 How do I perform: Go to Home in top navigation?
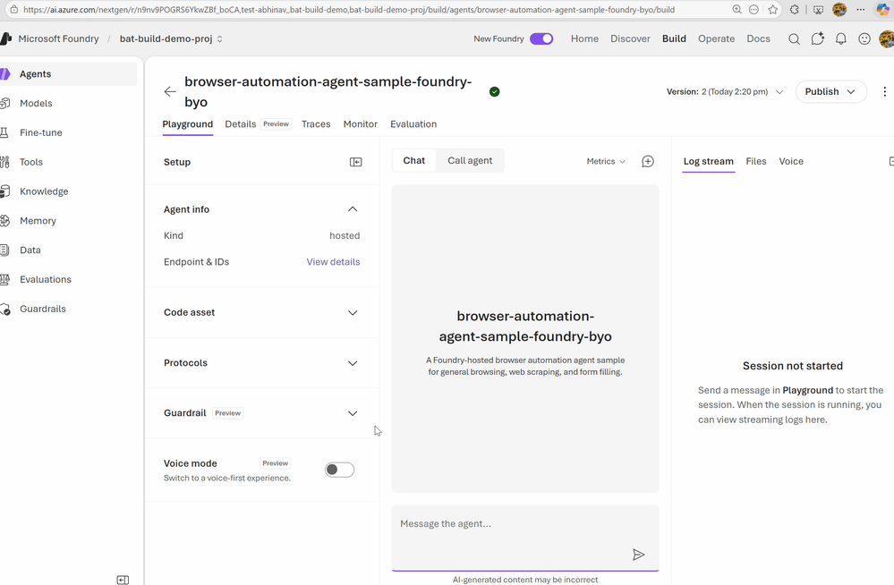point(584,38)
